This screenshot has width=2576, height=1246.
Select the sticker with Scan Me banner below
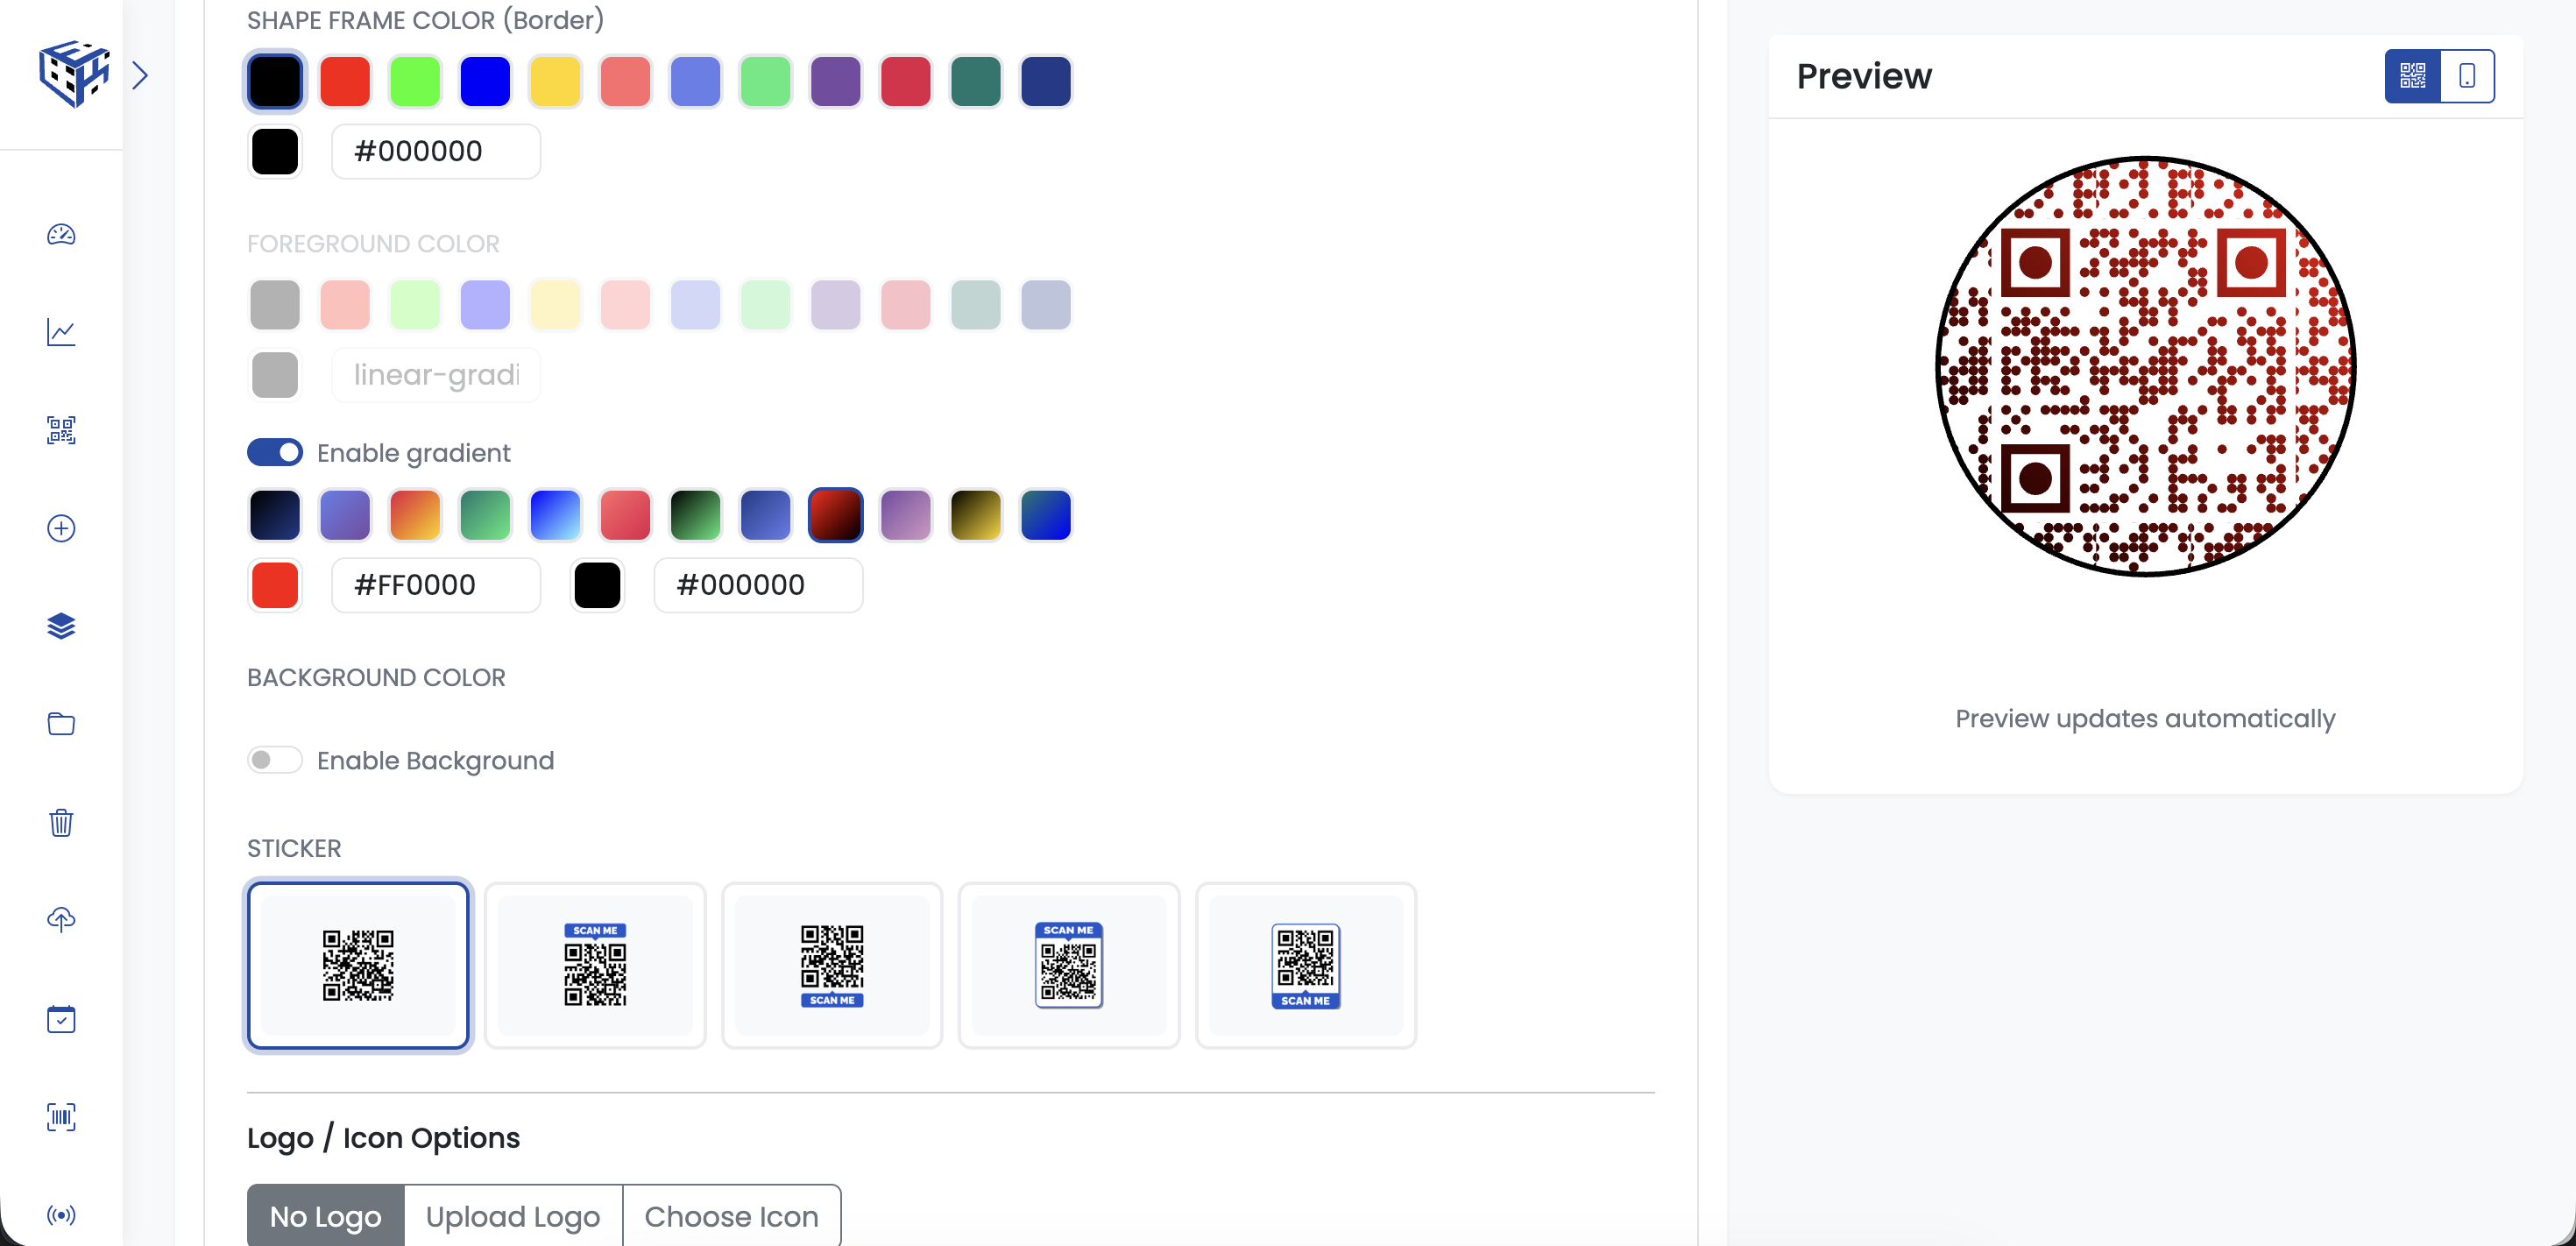(832, 966)
